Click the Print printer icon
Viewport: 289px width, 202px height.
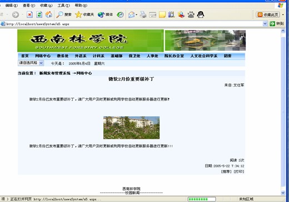[x=143, y=14]
